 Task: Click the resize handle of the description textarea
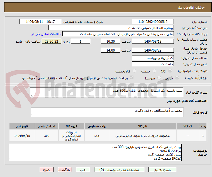coord(32,95)
